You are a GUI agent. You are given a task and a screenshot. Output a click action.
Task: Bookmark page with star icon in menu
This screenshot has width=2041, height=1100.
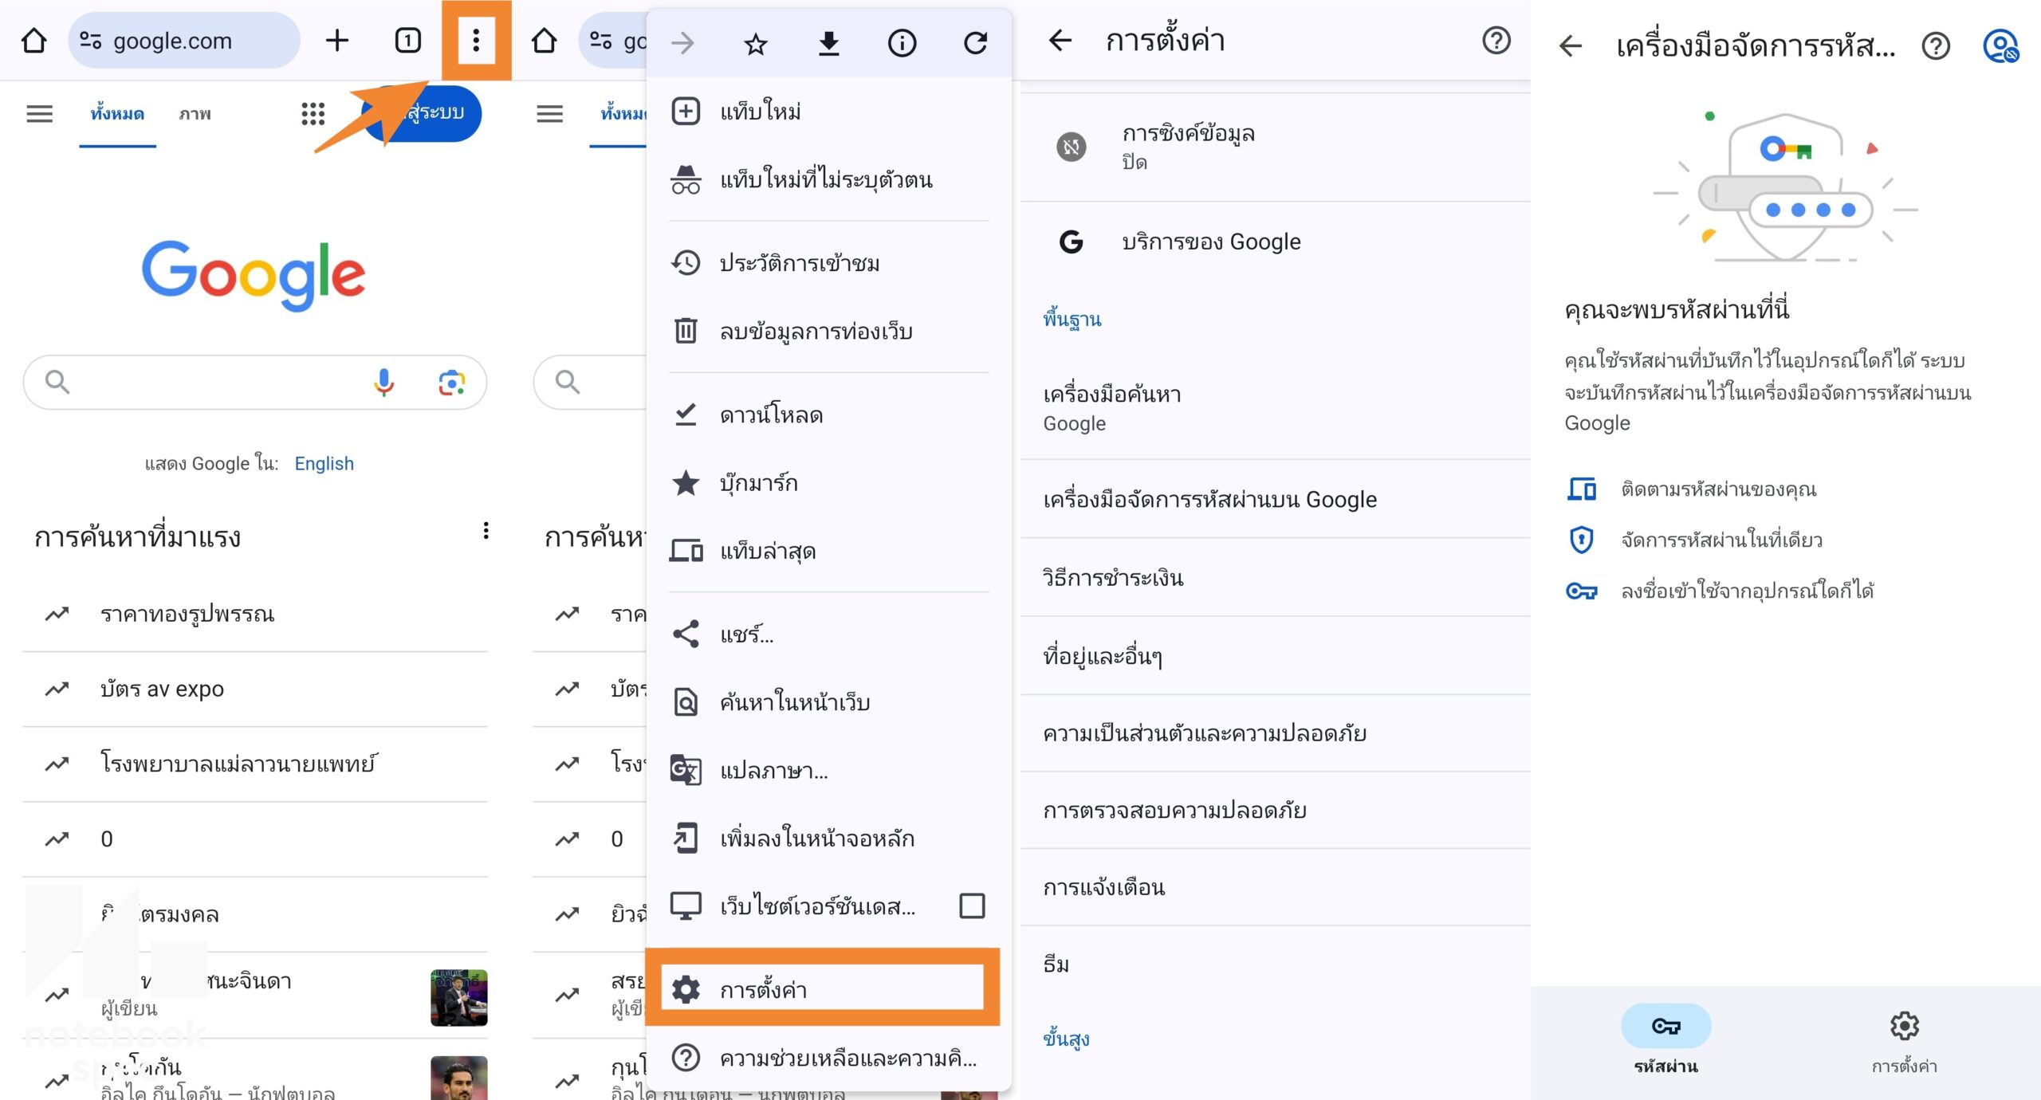[x=755, y=43]
